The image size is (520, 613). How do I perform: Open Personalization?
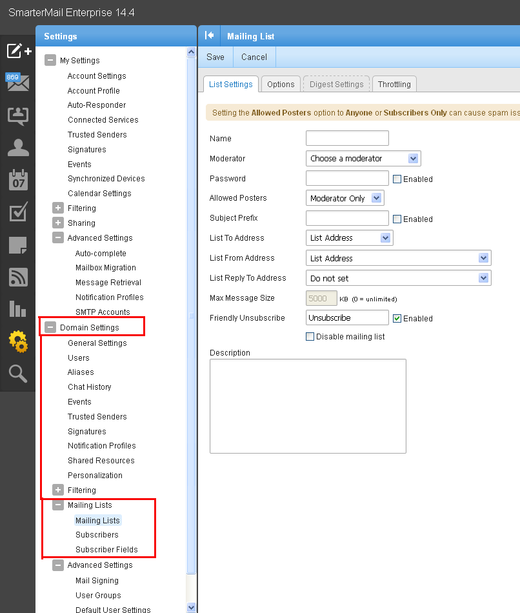click(95, 475)
